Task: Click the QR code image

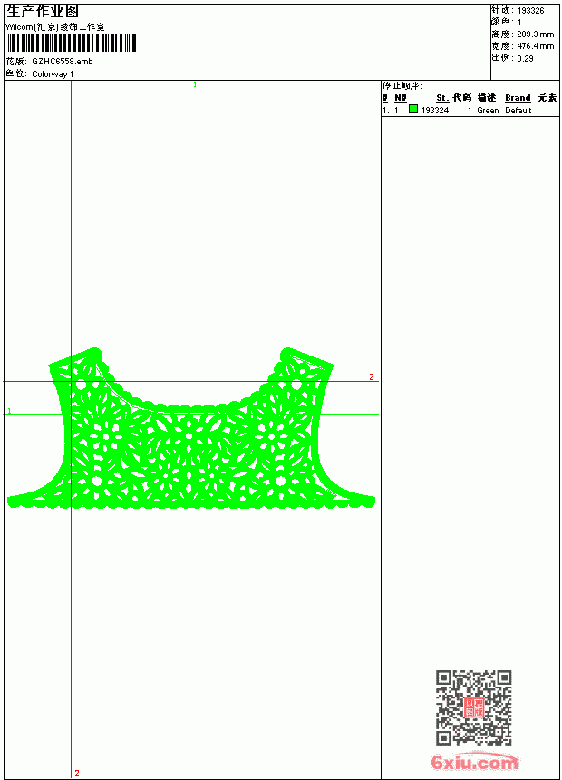Action: (x=474, y=707)
